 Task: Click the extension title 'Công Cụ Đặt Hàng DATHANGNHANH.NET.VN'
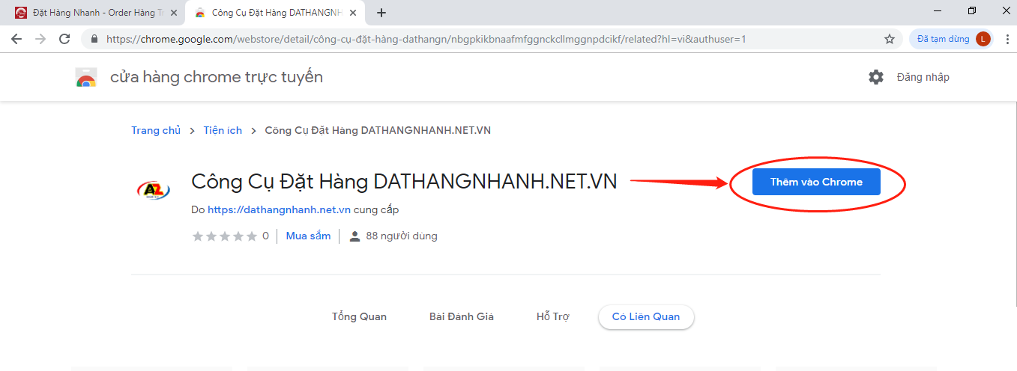tap(404, 181)
